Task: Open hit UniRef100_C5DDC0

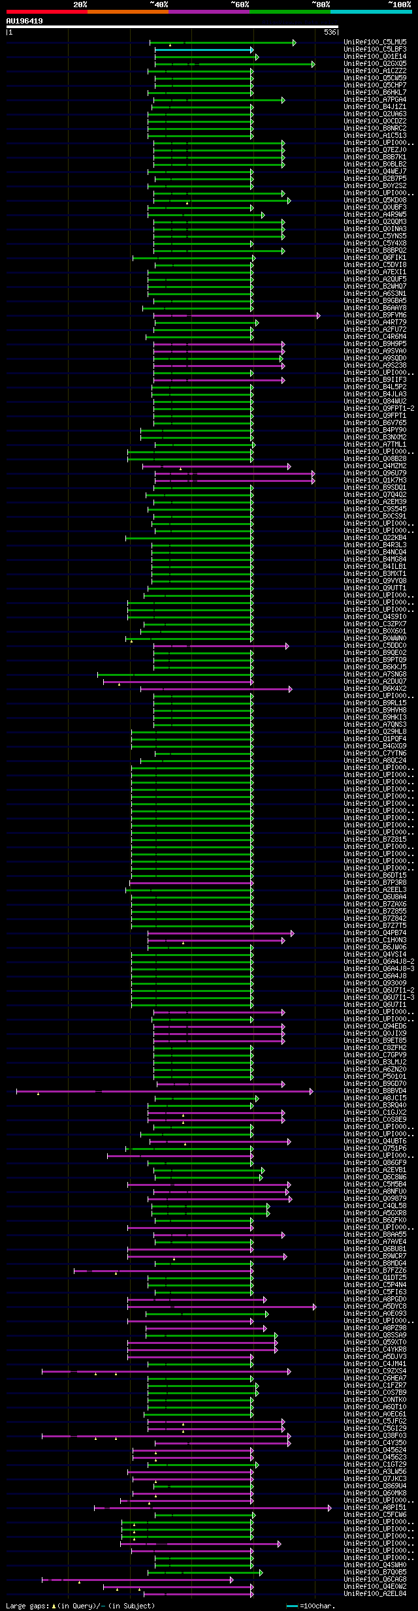Action: [x=375, y=646]
